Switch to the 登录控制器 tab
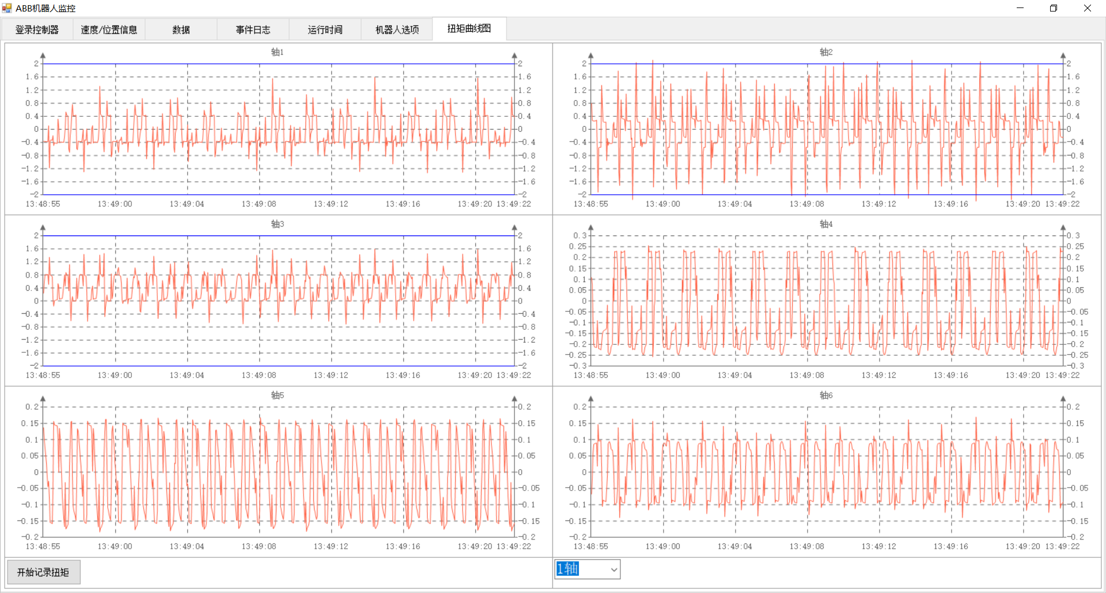This screenshot has width=1106, height=593. (x=36, y=29)
